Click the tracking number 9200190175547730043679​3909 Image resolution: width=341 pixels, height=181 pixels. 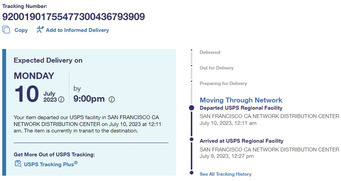[x=74, y=17]
